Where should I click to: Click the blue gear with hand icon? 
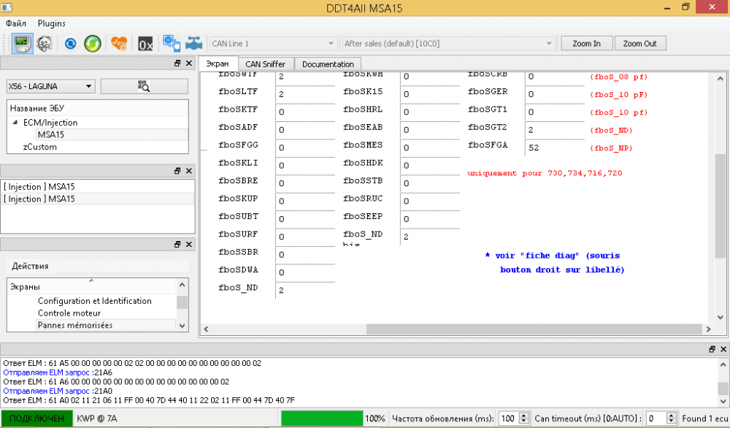coord(172,43)
